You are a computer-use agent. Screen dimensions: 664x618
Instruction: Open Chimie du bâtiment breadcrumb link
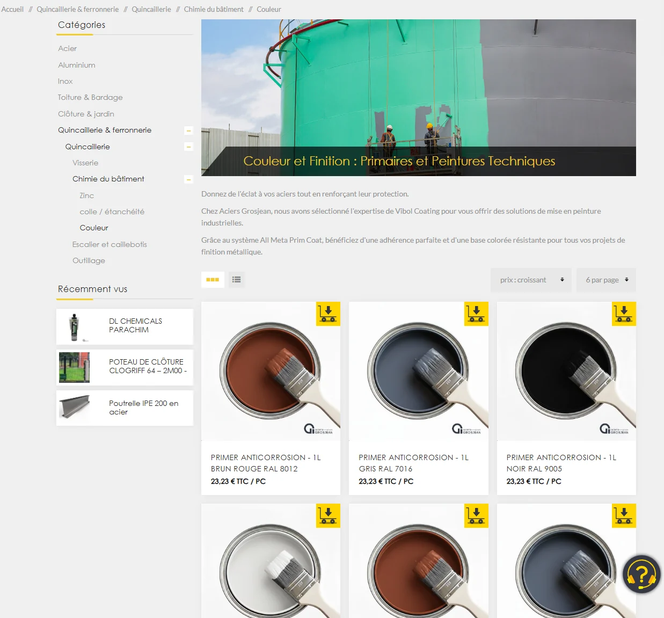point(214,9)
